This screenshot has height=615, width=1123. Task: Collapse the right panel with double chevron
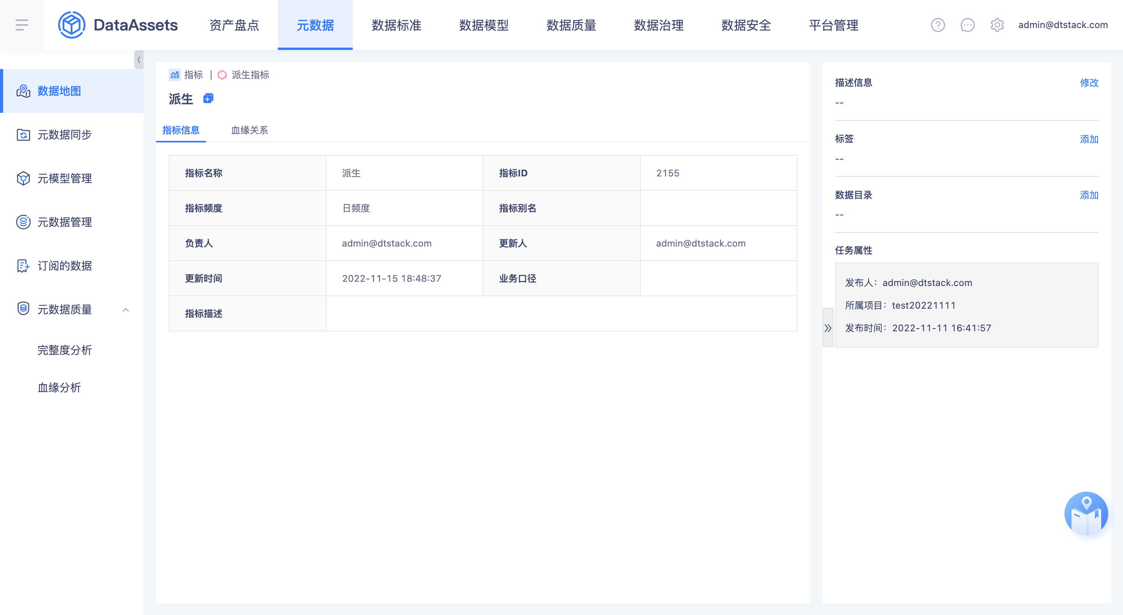[828, 328]
